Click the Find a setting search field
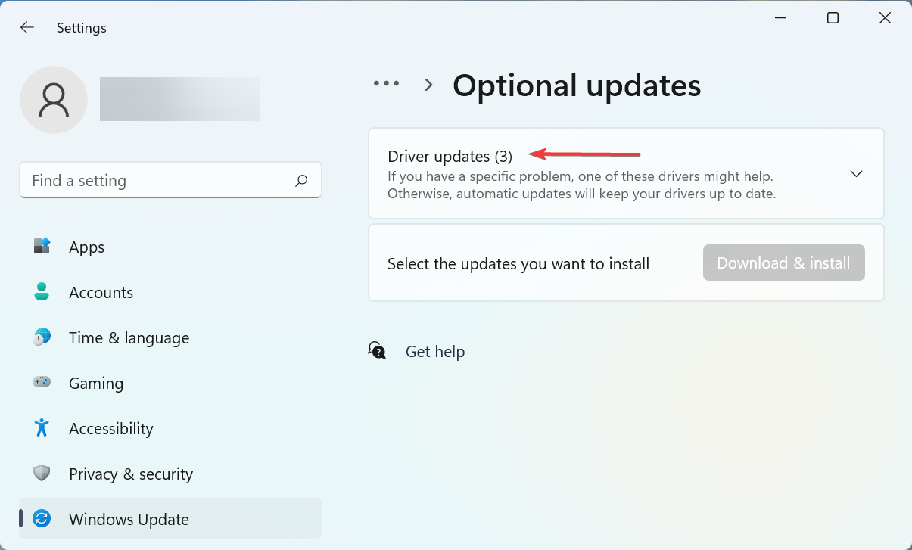This screenshot has height=550, width=912. 151,180
